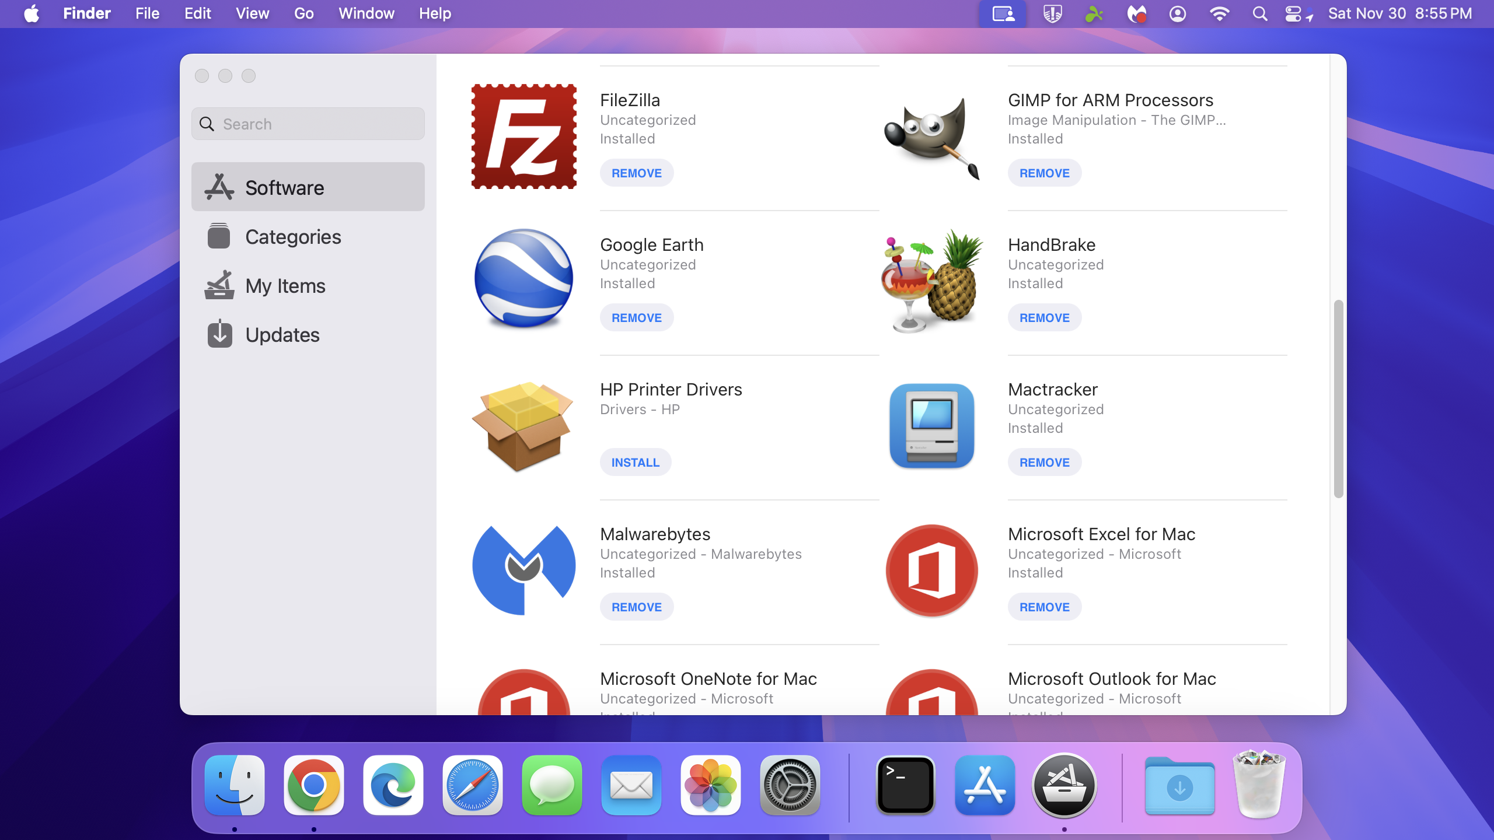Open the HP Printer Drivers package icon
The height and width of the screenshot is (840, 1494).
coord(523,426)
